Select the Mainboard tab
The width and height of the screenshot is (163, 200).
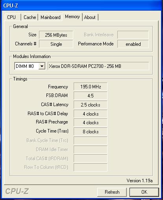tap(50, 17)
